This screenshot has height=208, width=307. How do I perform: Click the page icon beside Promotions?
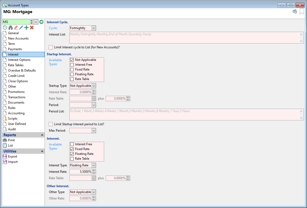coord(5,92)
